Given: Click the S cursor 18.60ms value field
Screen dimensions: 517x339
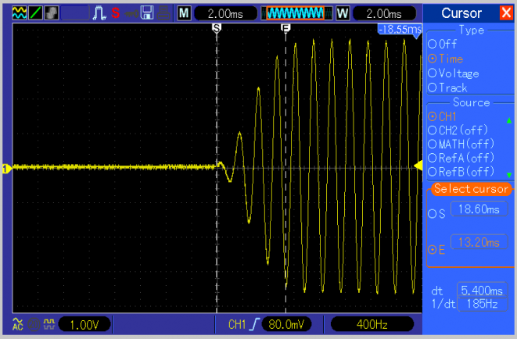Looking at the screenshot, I should 476,211.
